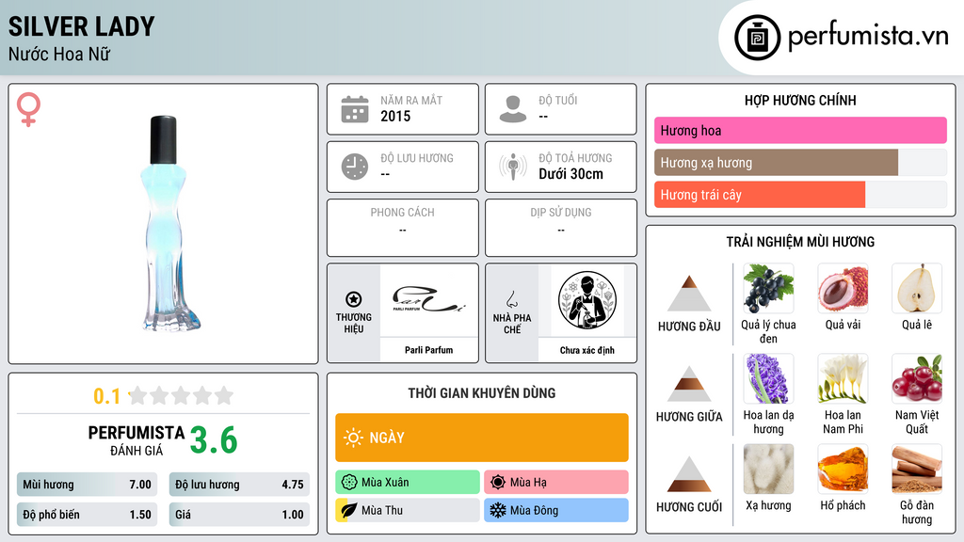The height and width of the screenshot is (542, 964).
Task: Click the green 3.6 Perfumista rating
Action: point(214,440)
